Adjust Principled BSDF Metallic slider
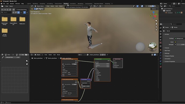Viewport: 185px width, 104px height. tap(102, 64)
